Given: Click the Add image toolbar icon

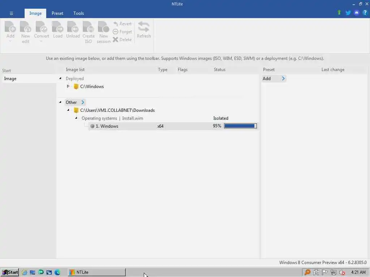Looking at the screenshot, I should click(10, 27).
